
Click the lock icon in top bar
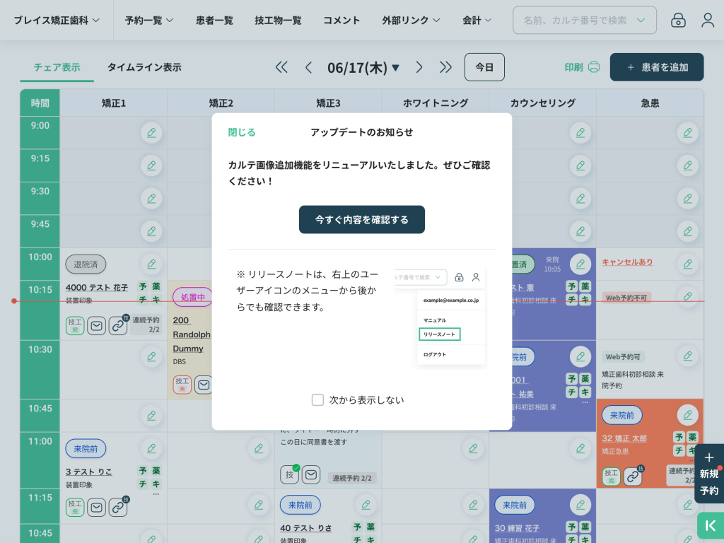pyautogui.click(x=678, y=21)
